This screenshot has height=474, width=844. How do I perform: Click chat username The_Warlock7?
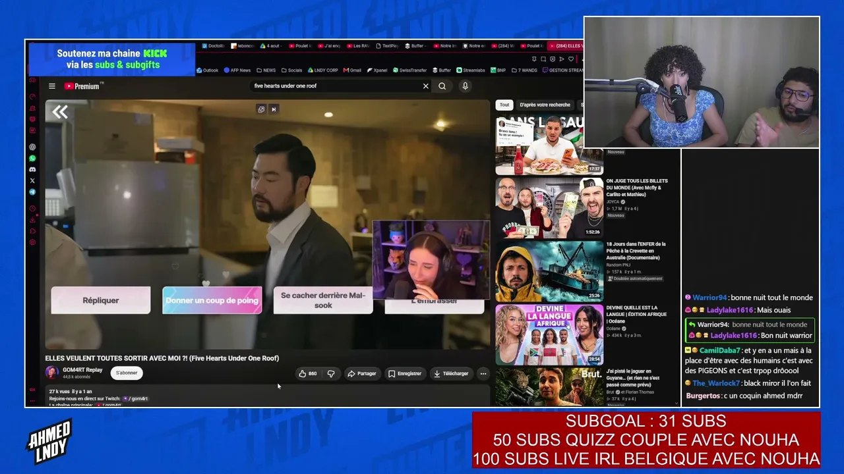(x=716, y=383)
